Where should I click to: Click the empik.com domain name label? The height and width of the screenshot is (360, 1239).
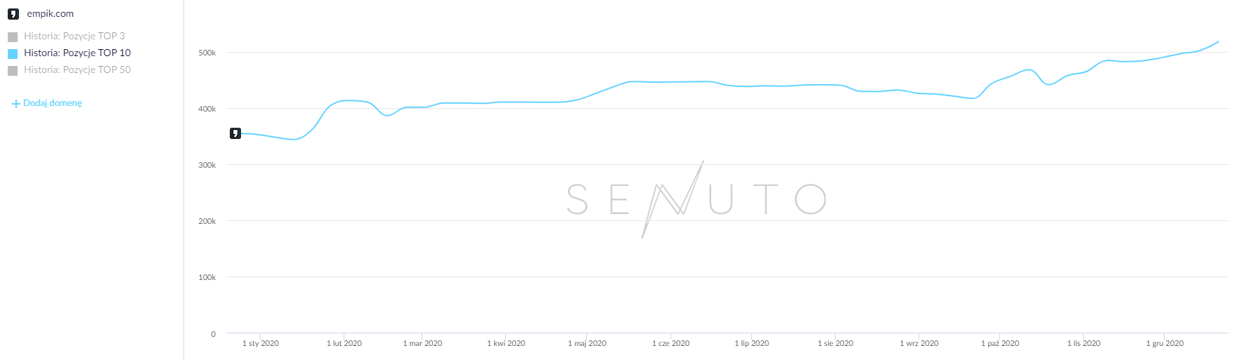[x=50, y=13]
